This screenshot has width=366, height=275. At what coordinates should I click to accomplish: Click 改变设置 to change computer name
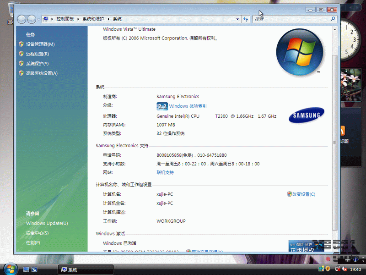click(303, 194)
